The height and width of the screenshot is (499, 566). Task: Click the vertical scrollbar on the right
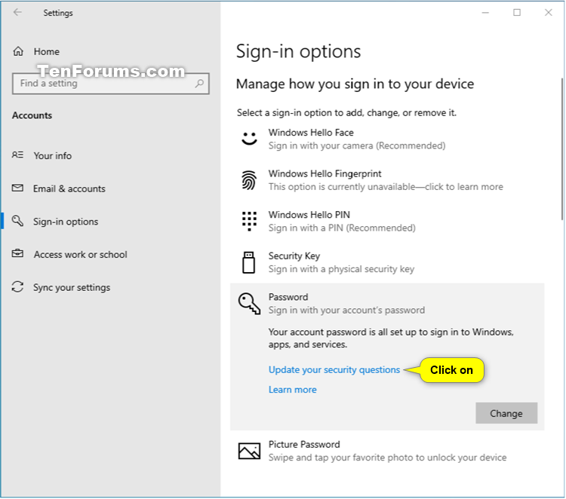tap(561, 148)
